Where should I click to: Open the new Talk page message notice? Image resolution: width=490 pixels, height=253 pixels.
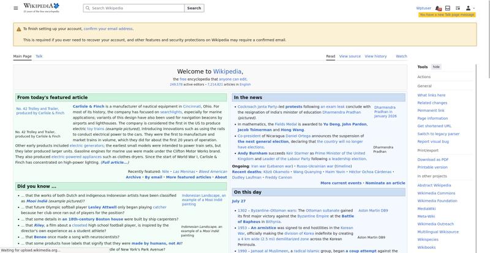pyautogui.click(x=447, y=15)
